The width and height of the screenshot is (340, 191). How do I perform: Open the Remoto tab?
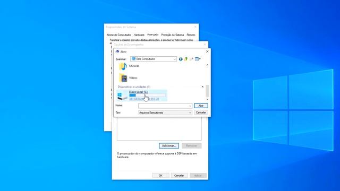click(x=191, y=35)
